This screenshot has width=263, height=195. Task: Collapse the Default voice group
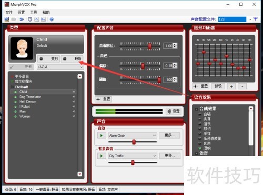click(x=12, y=87)
